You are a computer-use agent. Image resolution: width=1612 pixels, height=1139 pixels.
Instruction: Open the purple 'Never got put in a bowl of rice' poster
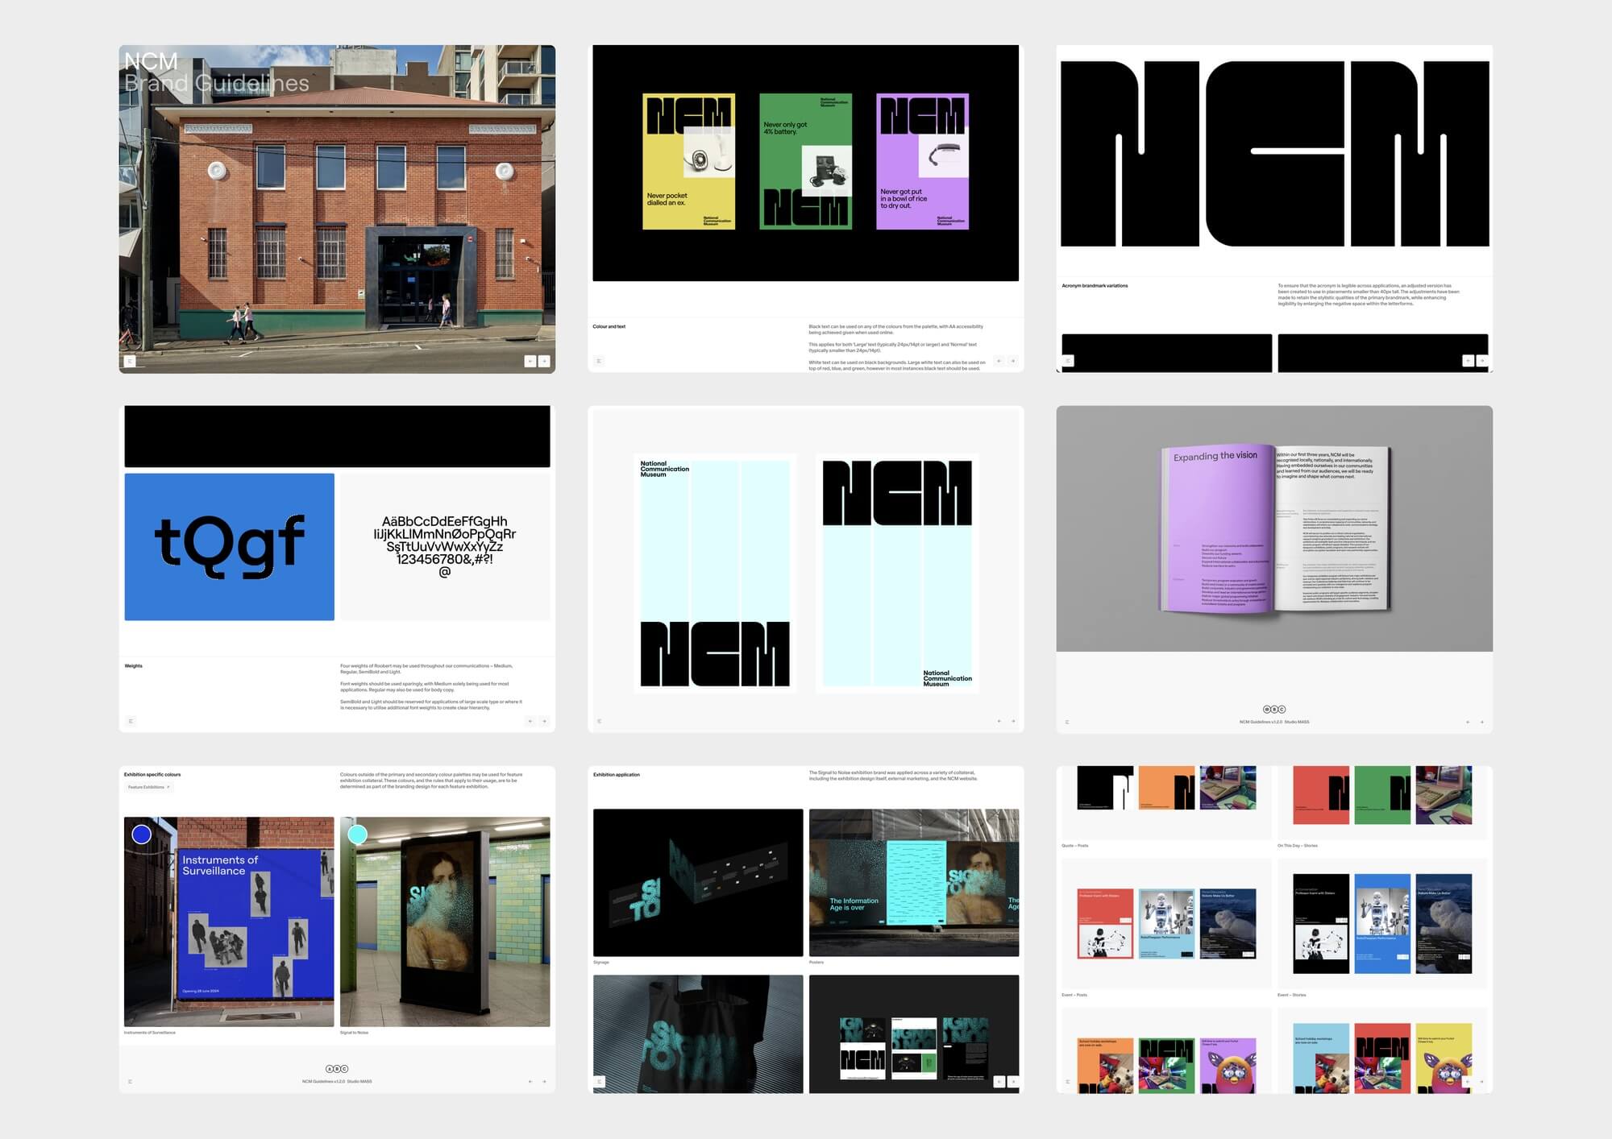[922, 161]
